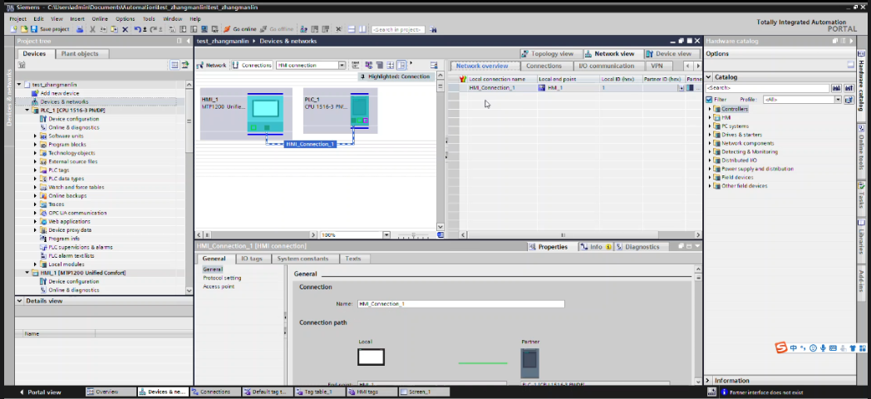Image resolution: width=871 pixels, height=399 pixels.
Task: Click the Split editor horizontally icon
Action: click(352, 29)
